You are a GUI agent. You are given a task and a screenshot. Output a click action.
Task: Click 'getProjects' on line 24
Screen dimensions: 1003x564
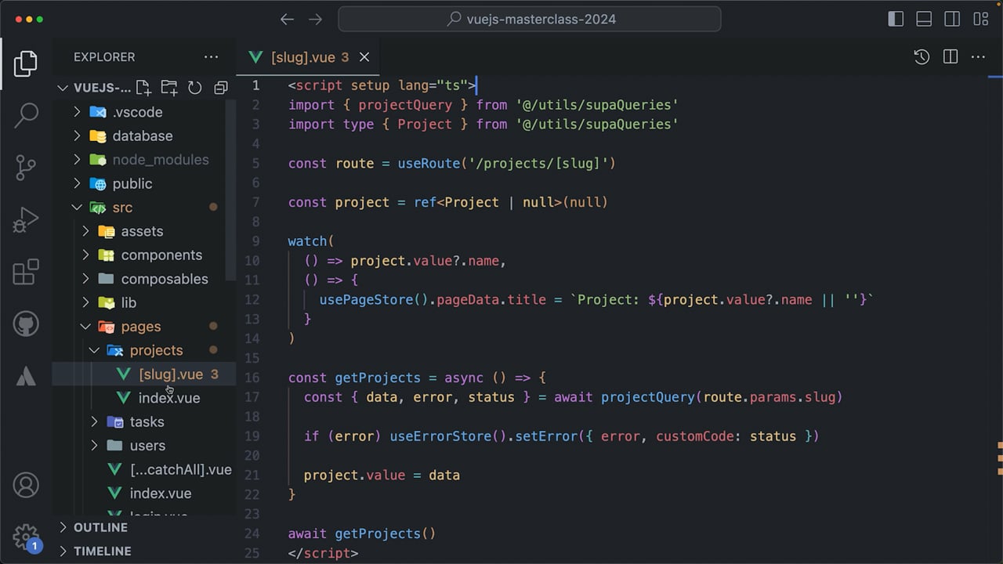pos(378,533)
